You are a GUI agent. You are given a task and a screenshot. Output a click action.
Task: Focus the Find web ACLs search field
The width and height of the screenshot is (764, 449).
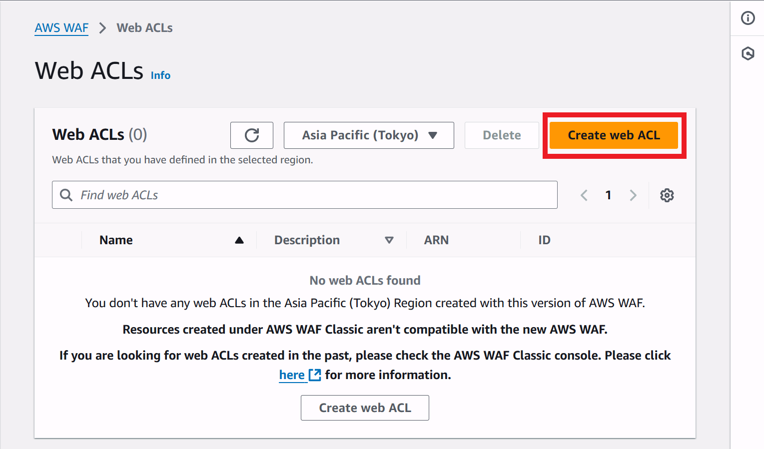(305, 195)
